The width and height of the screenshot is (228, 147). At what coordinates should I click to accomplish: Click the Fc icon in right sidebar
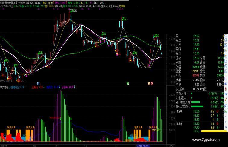[x=226, y=45]
